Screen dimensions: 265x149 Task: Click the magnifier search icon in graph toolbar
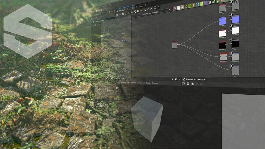coord(129,13)
